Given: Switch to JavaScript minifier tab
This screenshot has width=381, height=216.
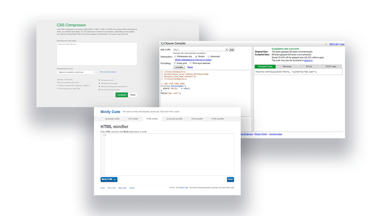Looking at the screenshot, I should click(x=112, y=119).
